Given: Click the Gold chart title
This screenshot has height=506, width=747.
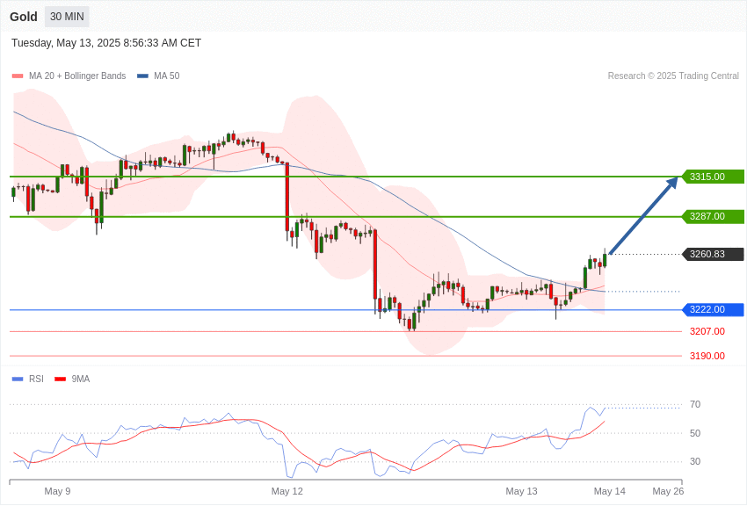Looking at the screenshot, I should [x=24, y=17].
